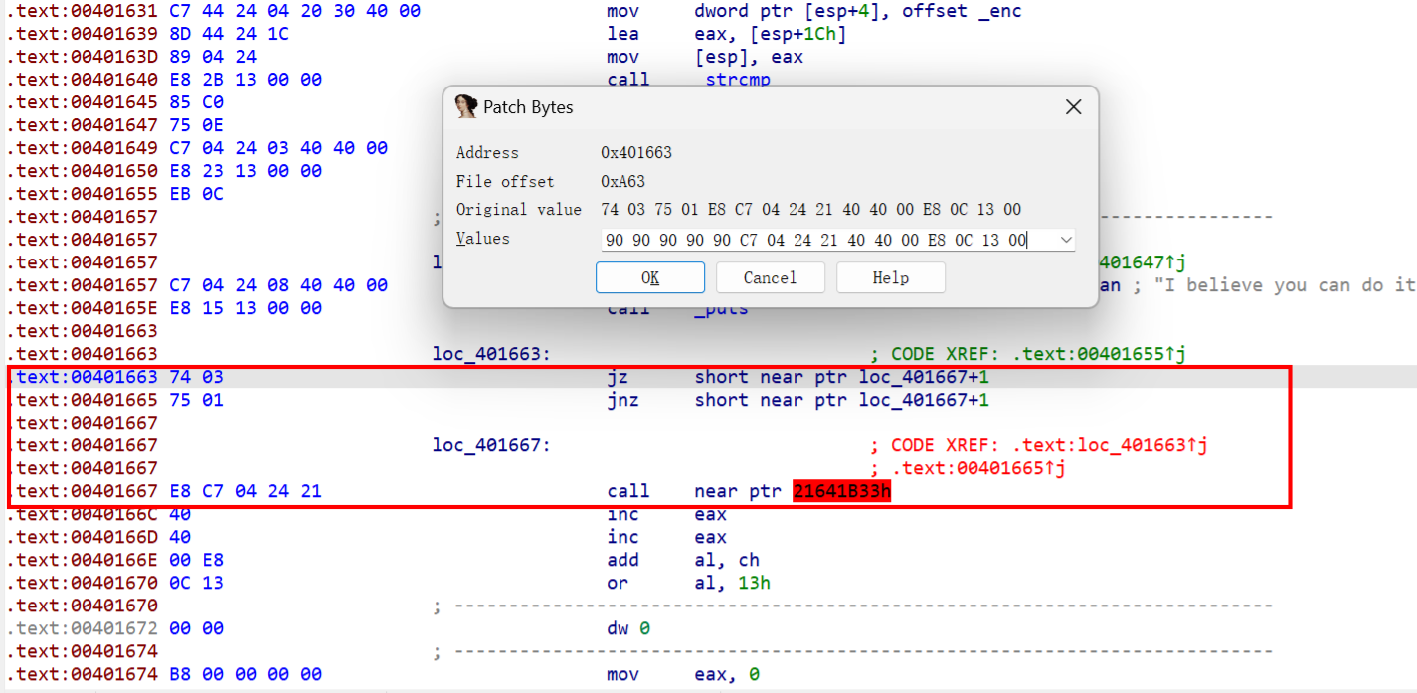This screenshot has height=693, width=1417.
Task: Click into the Values hex bytes field
Action: coord(815,240)
